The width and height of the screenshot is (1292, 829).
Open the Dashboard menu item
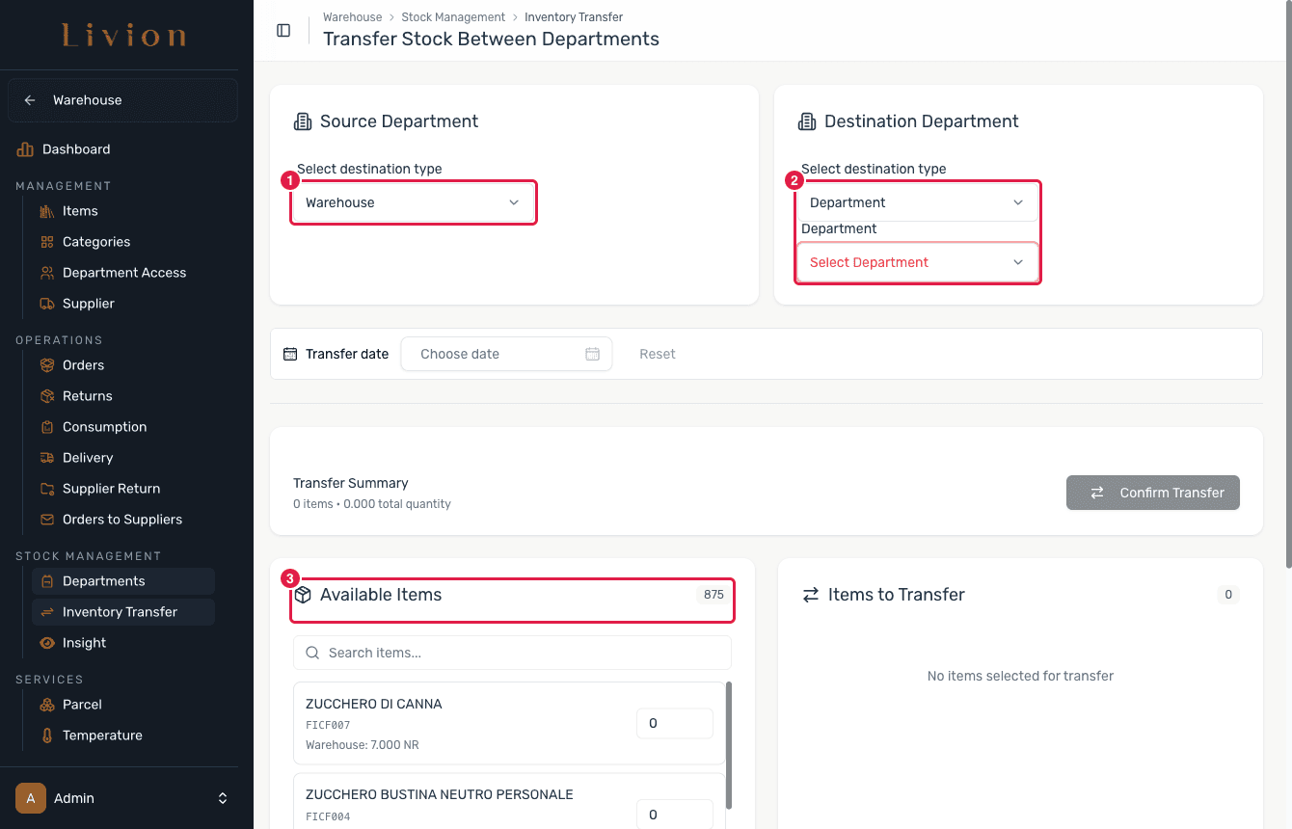[x=76, y=149]
